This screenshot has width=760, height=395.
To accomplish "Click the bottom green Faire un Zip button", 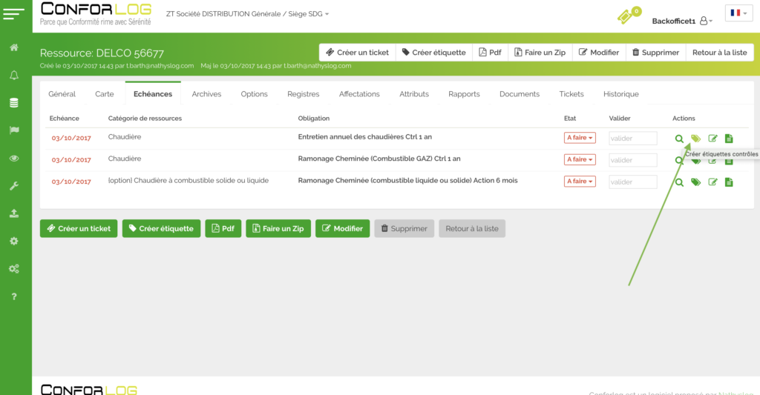I will (278, 228).
